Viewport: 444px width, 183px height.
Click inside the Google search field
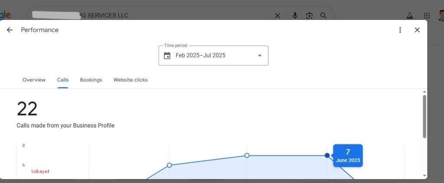tap(195, 16)
